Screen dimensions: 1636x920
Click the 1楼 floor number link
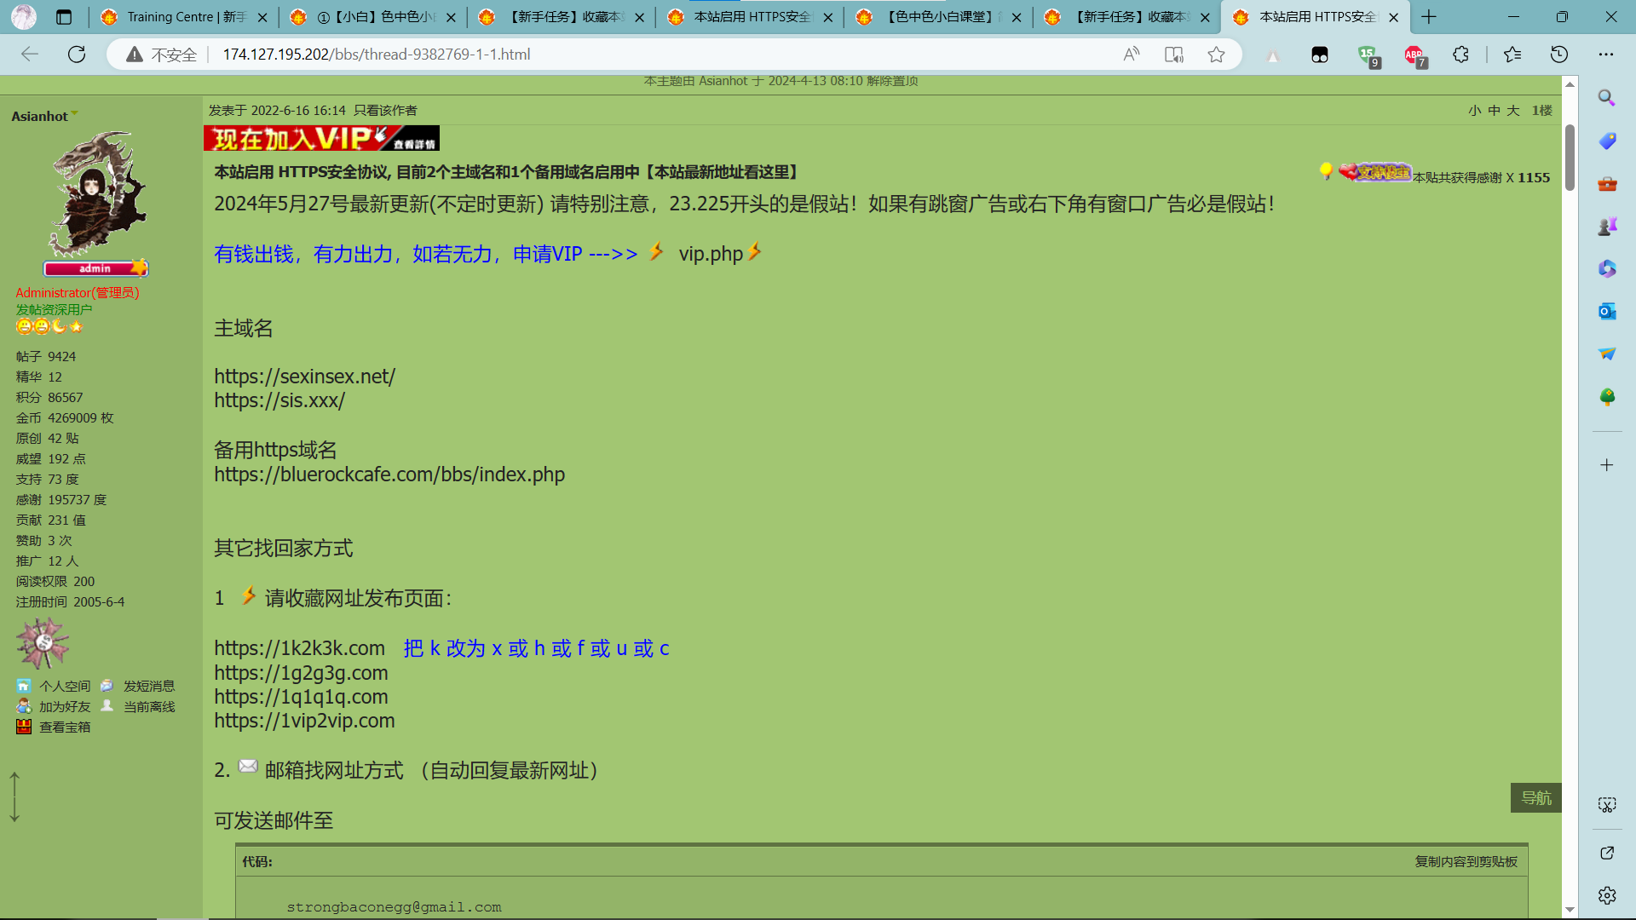(1542, 111)
